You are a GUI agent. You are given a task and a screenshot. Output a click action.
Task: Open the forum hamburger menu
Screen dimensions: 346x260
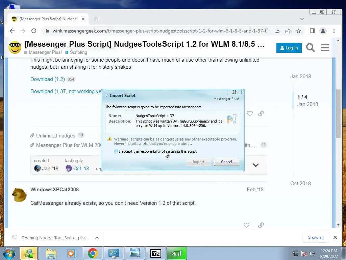(x=325, y=47)
